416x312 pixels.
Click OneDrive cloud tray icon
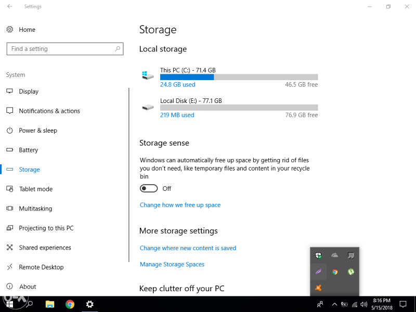[334, 255]
